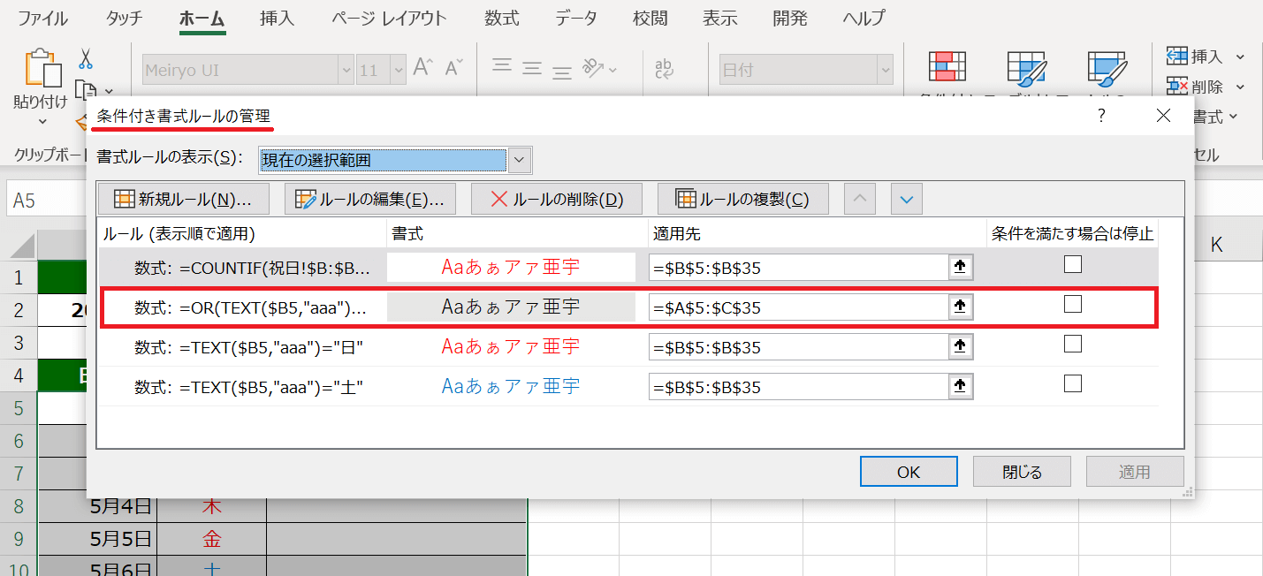Click the Cut scissors icon in the ribbon
Image resolution: width=1263 pixels, height=576 pixels.
click(x=85, y=58)
